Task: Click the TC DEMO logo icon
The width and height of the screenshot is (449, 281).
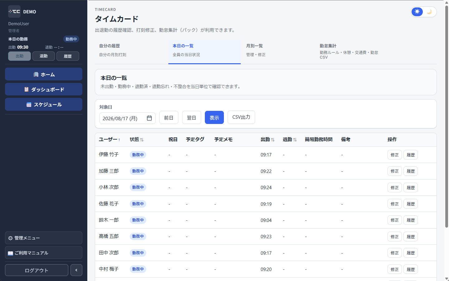Action: point(14,12)
